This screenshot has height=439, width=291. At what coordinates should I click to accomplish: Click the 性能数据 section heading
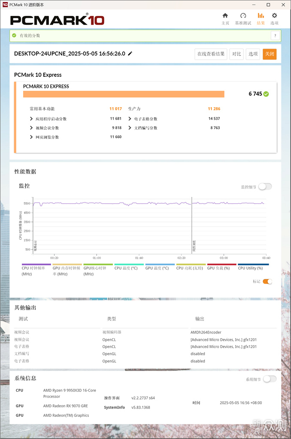point(25,171)
